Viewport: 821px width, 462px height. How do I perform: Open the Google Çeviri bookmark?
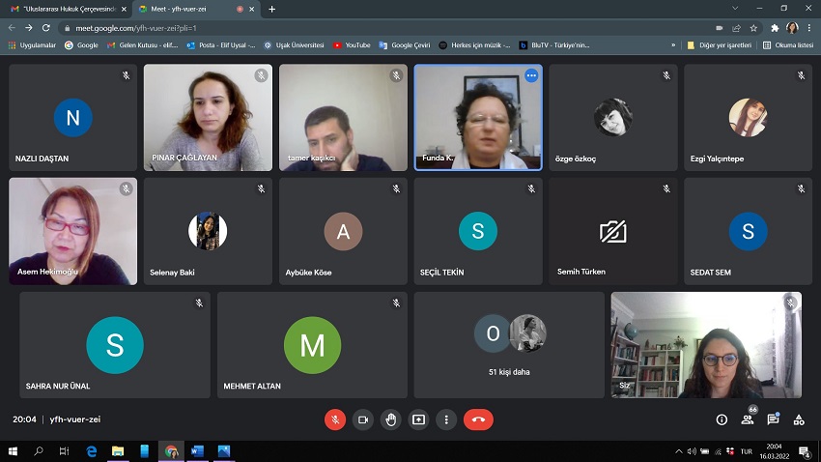404,44
